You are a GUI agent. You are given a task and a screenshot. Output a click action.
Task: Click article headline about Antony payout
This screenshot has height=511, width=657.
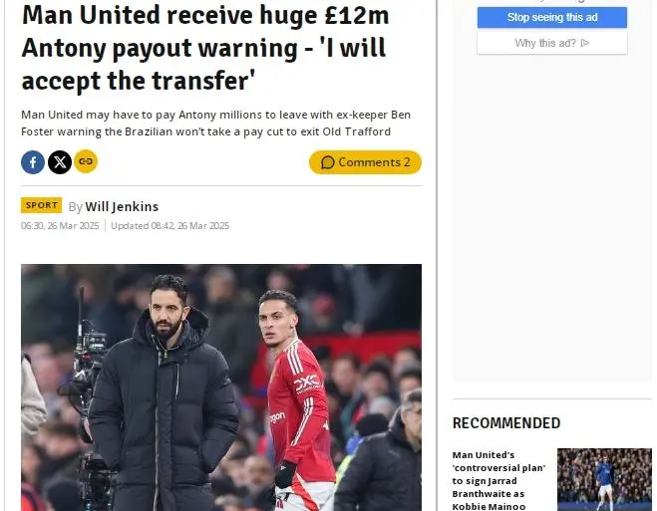205,48
